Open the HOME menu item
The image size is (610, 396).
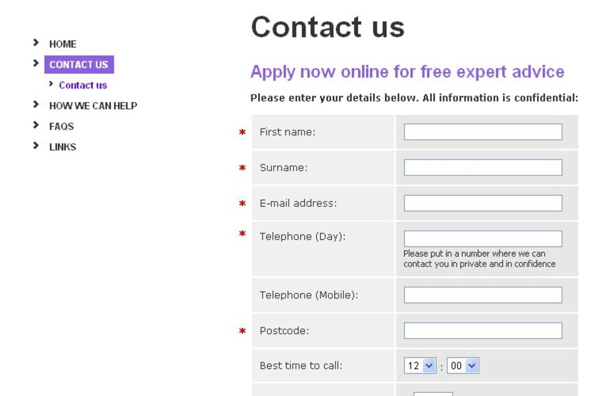coord(63,44)
